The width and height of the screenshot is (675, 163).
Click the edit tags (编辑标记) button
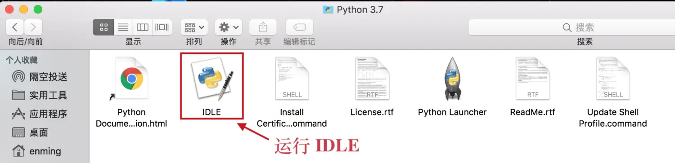(299, 27)
